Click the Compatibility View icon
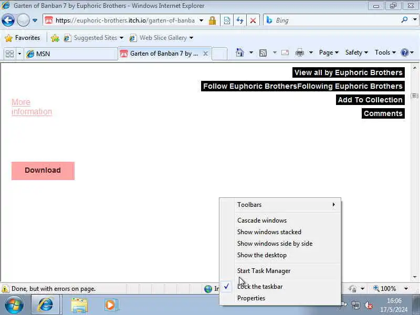This screenshot has width=420, height=315. click(227, 20)
